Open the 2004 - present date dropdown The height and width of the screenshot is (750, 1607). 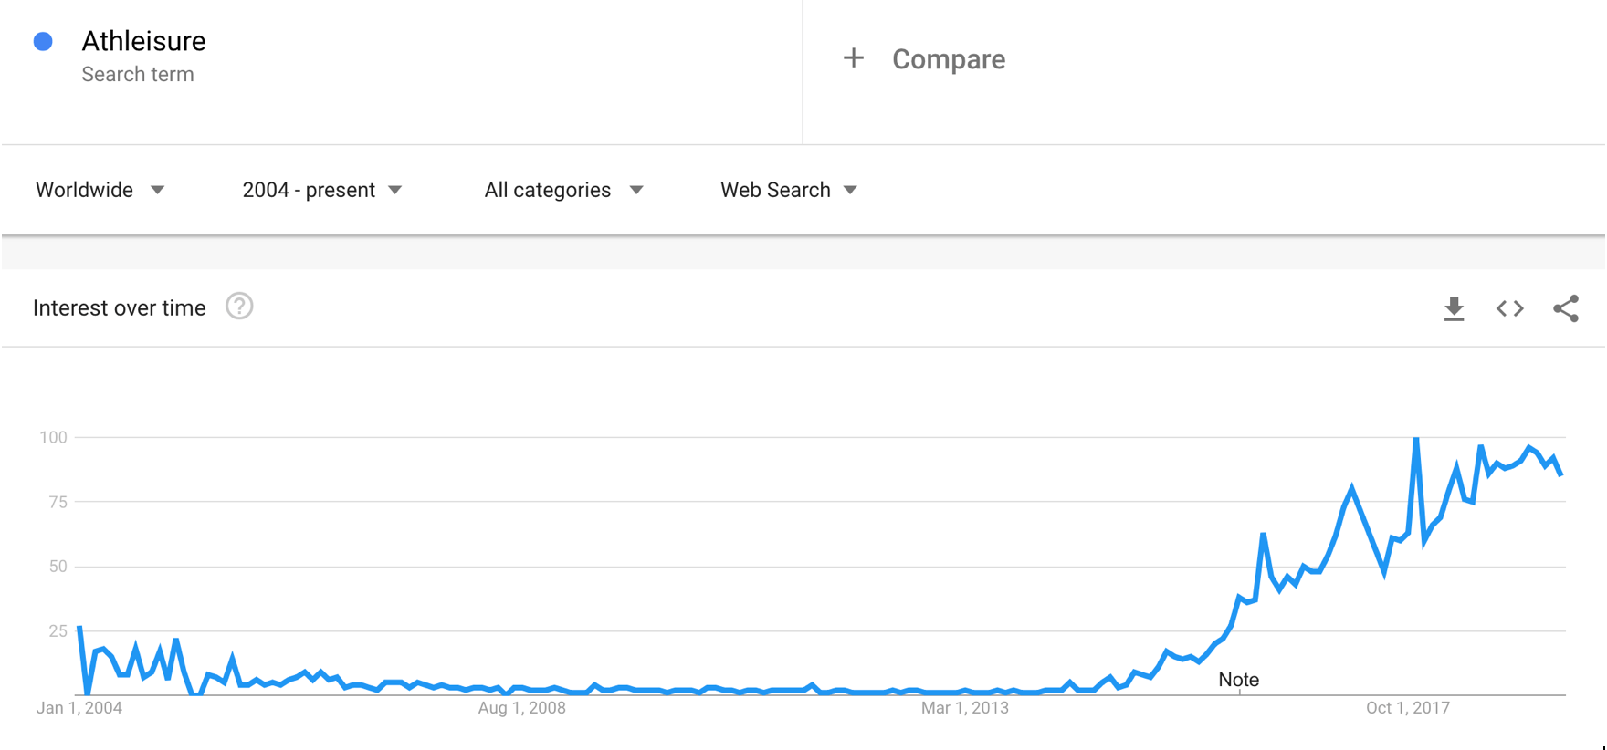click(321, 190)
